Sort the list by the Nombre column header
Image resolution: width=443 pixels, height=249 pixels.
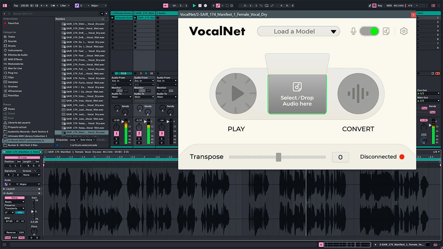click(x=82, y=19)
